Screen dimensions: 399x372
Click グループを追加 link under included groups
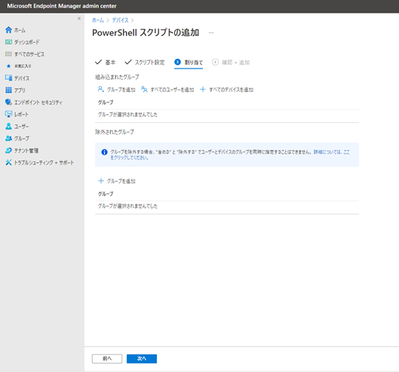pos(121,90)
